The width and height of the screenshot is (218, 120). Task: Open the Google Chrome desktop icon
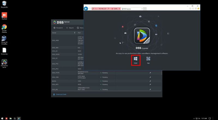tap(4, 28)
